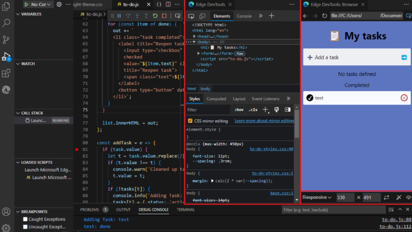Toggle device emulation in DevTools
Viewport: 412px width, 232px height.
[202, 16]
